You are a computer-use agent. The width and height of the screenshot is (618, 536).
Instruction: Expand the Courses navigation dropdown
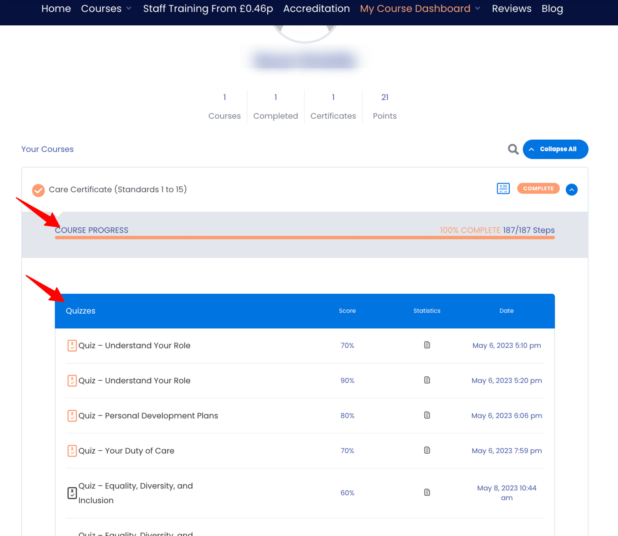pyautogui.click(x=106, y=8)
